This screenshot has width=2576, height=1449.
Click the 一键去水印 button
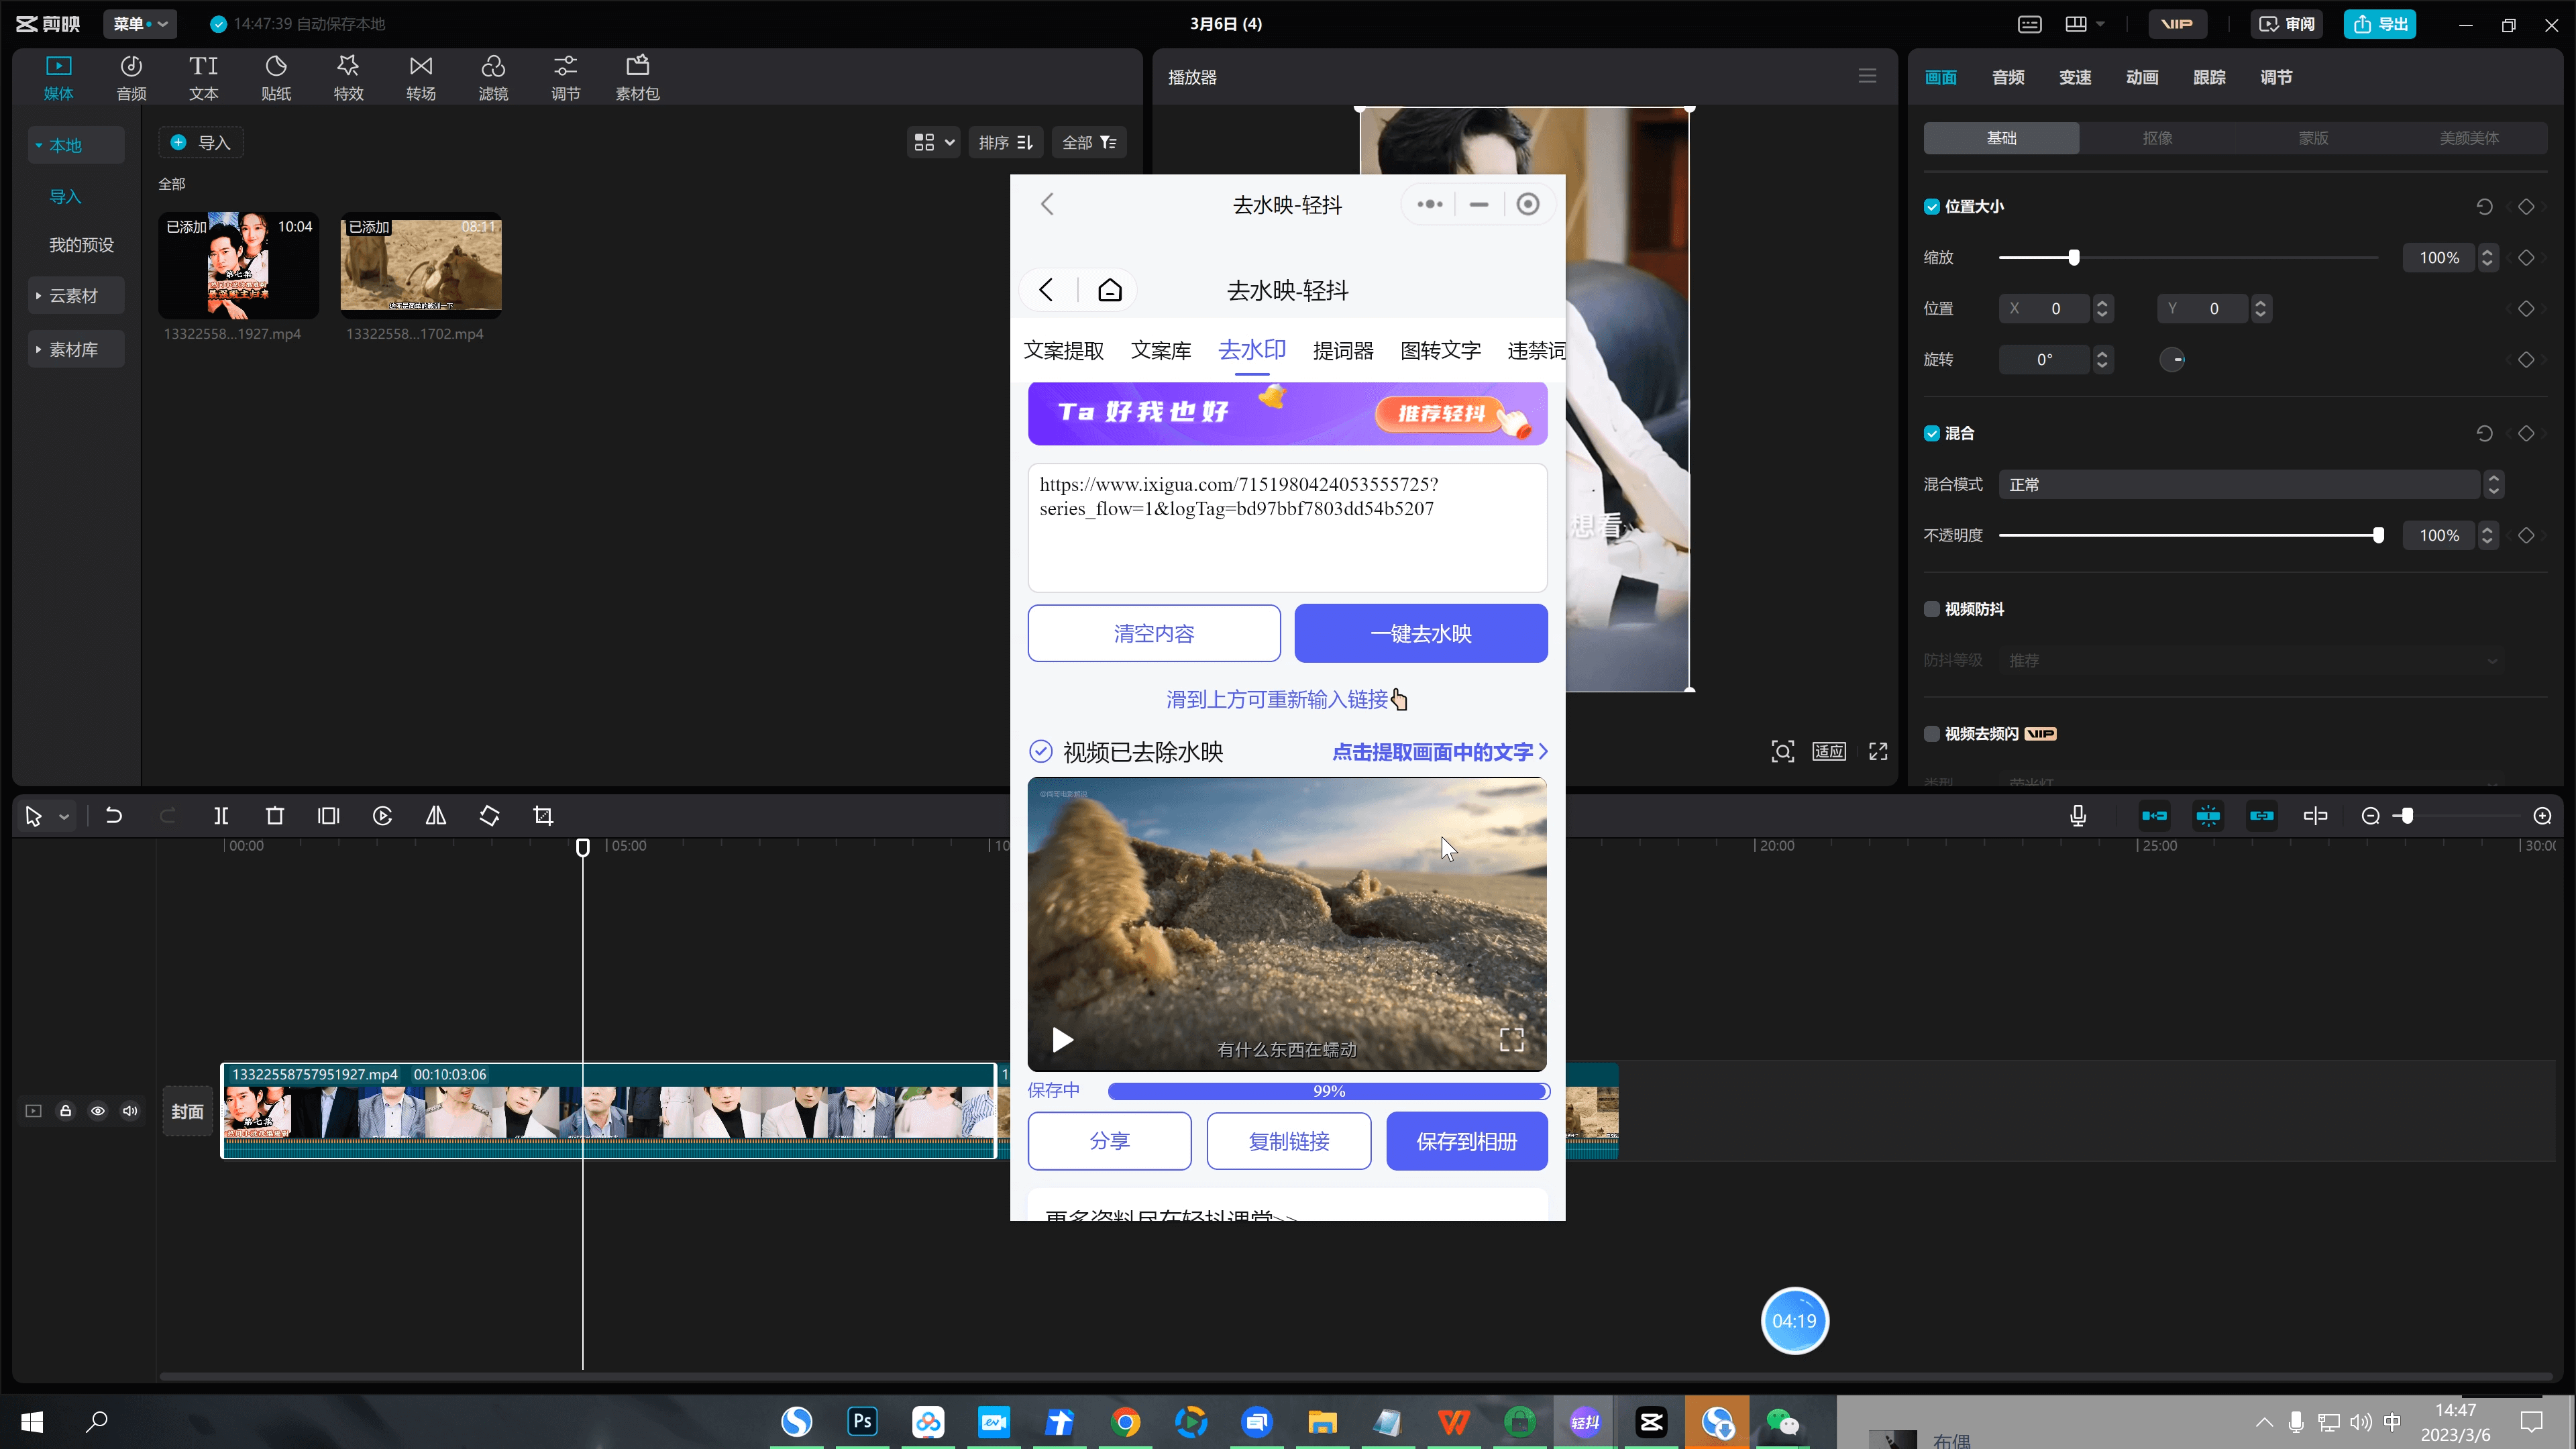point(1421,633)
